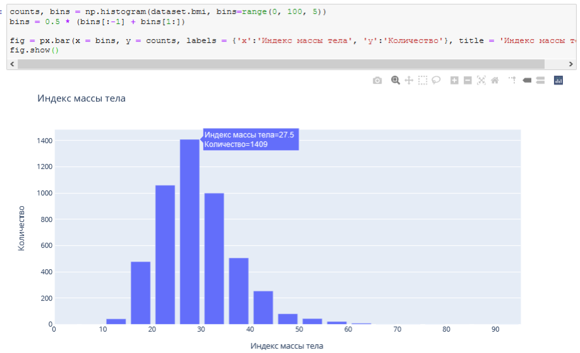Reset axes with home icon
Image resolution: width=580 pixels, height=353 pixels.
point(495,81)
